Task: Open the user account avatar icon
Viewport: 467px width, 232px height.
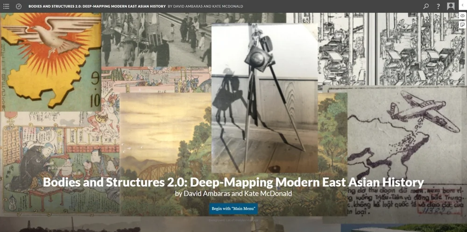Action: point(451,6)
